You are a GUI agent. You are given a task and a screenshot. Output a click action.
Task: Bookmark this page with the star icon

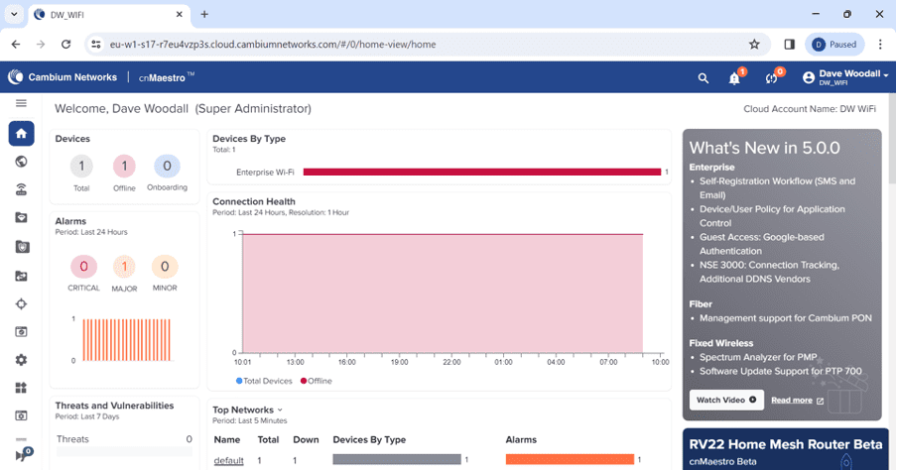point(754,44)
